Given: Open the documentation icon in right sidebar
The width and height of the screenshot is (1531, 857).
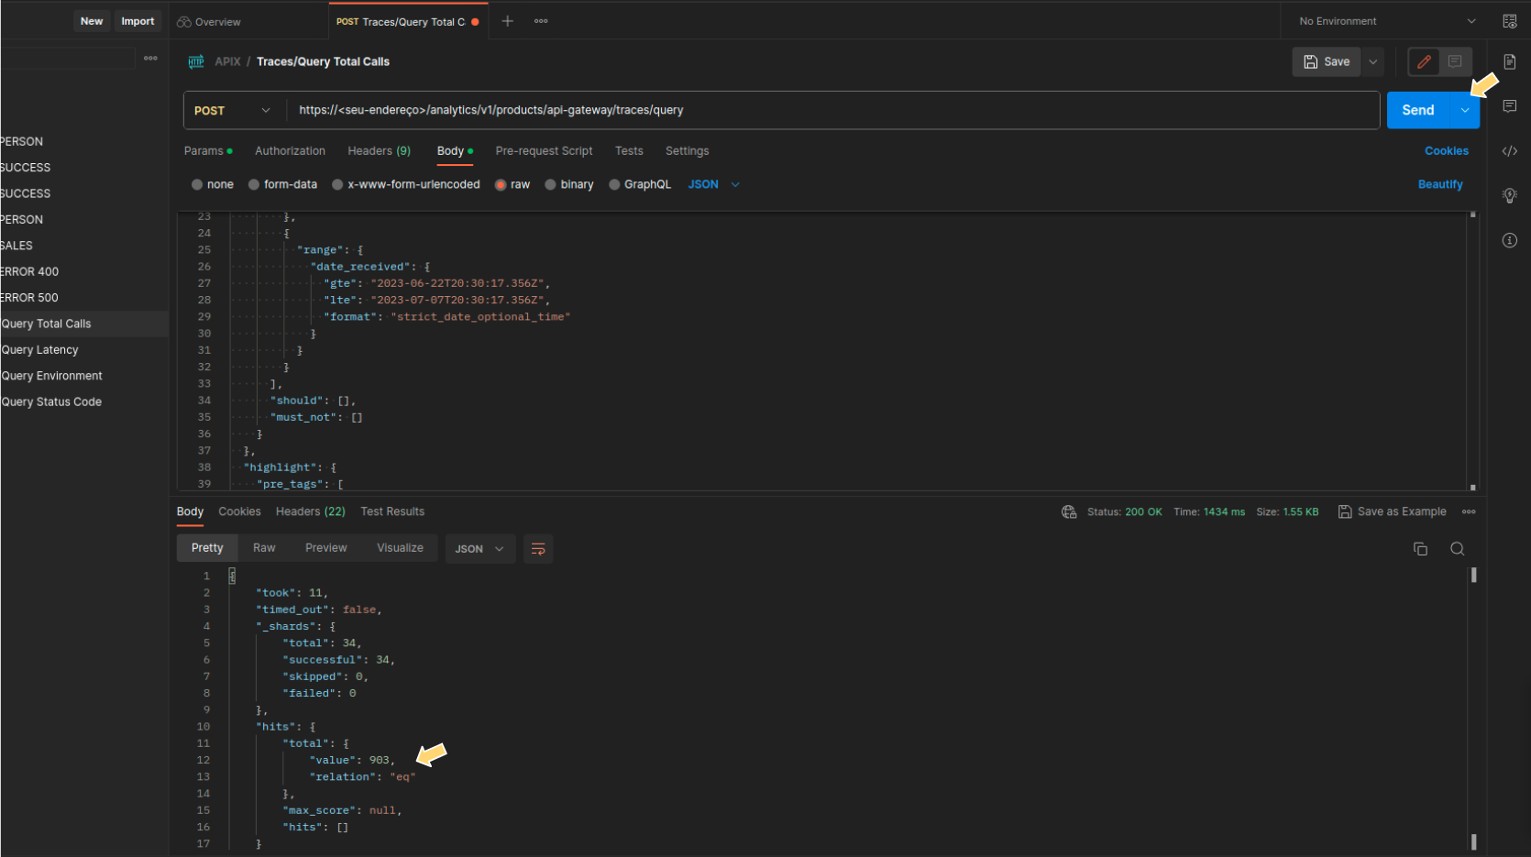Looking at the screenshot, I should click(x=1509, y=61).
